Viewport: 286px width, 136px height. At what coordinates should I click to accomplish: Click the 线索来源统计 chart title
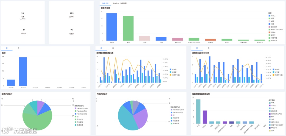pos(7,94)
